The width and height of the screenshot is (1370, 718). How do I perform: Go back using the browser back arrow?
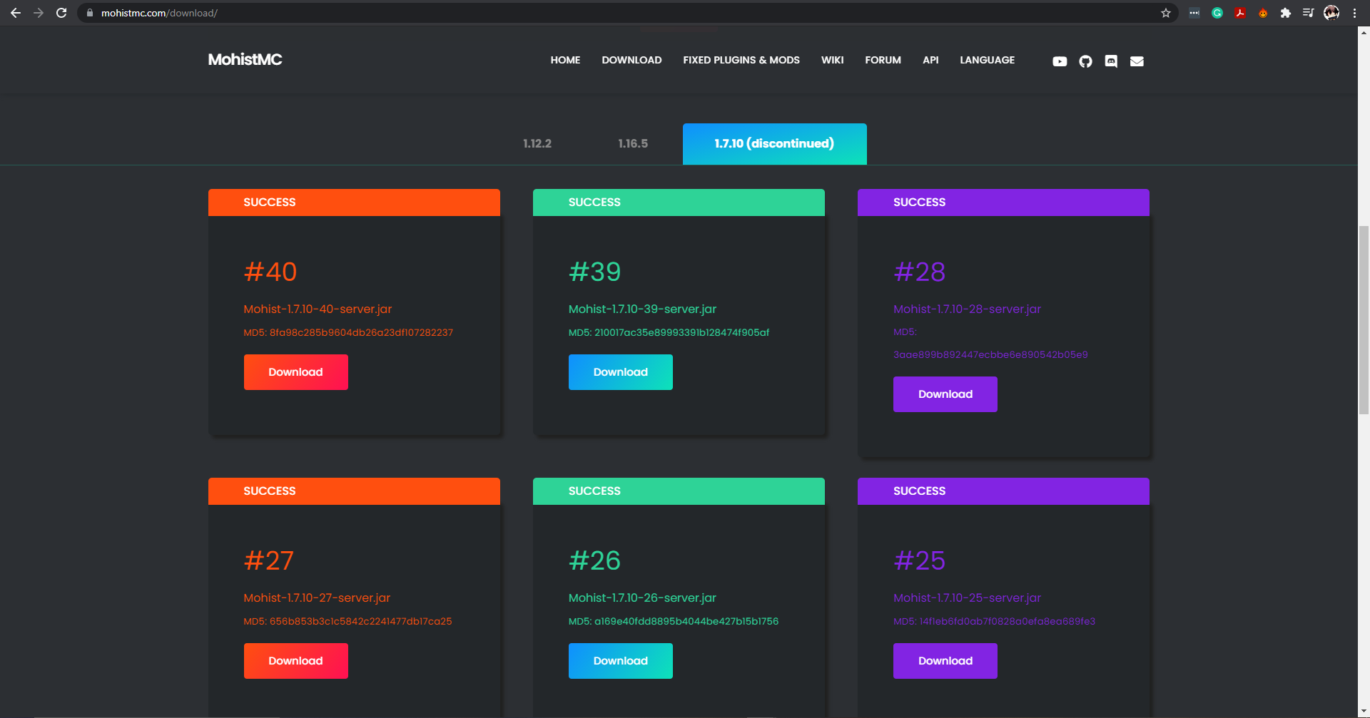pos(16,13)
